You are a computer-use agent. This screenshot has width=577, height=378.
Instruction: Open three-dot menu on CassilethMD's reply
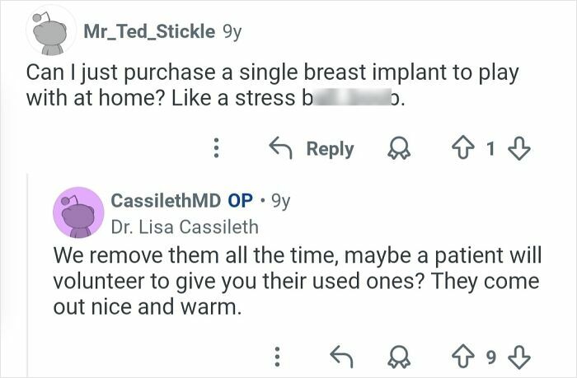(277, 356)
